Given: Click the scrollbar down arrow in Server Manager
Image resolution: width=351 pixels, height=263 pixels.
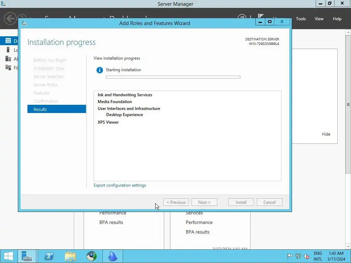Looking at the screenshot, I should pos(348,247).
